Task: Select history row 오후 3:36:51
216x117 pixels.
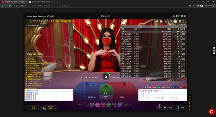Action: click(x=153, y=41)
